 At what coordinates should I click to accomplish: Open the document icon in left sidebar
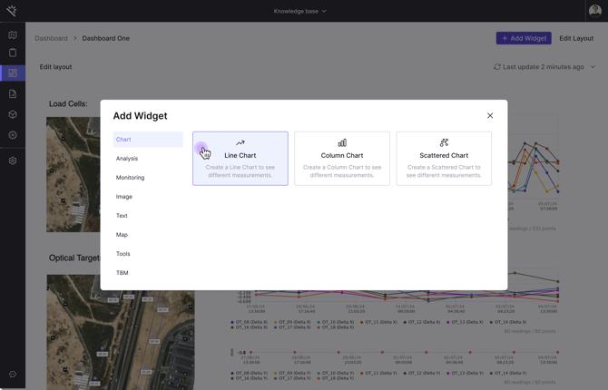click(13, 93)
